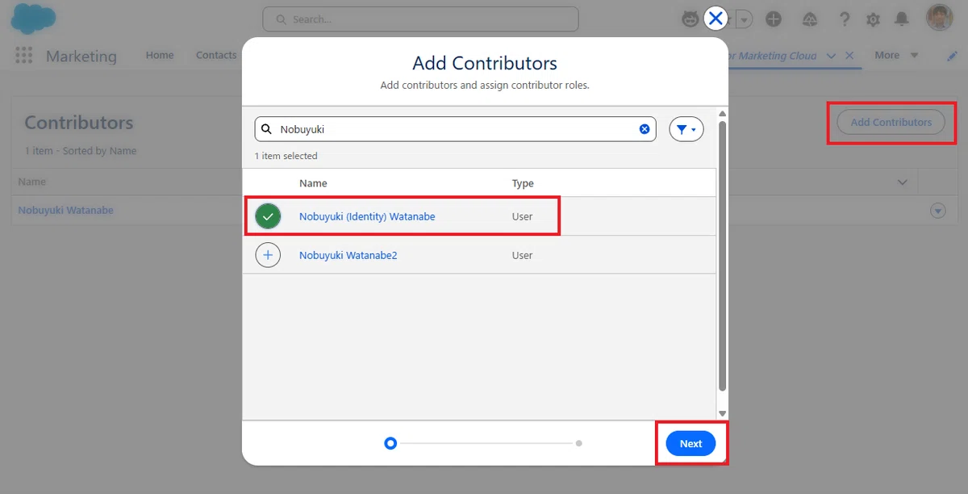Edit navigation with the pencil icon
This screenshot has width=968, height=494.
tap(952, 56)
